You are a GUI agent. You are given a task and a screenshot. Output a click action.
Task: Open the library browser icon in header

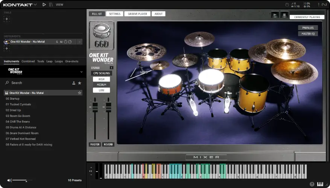click(51, 5)
